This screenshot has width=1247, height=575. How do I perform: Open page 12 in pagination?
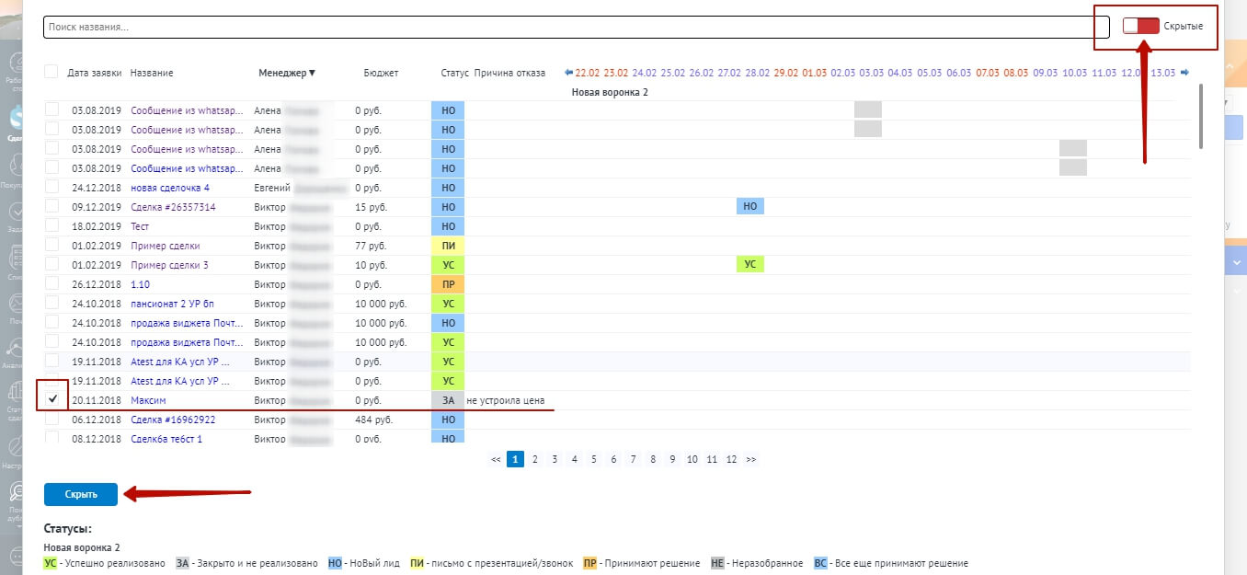[x=731, y=459]
